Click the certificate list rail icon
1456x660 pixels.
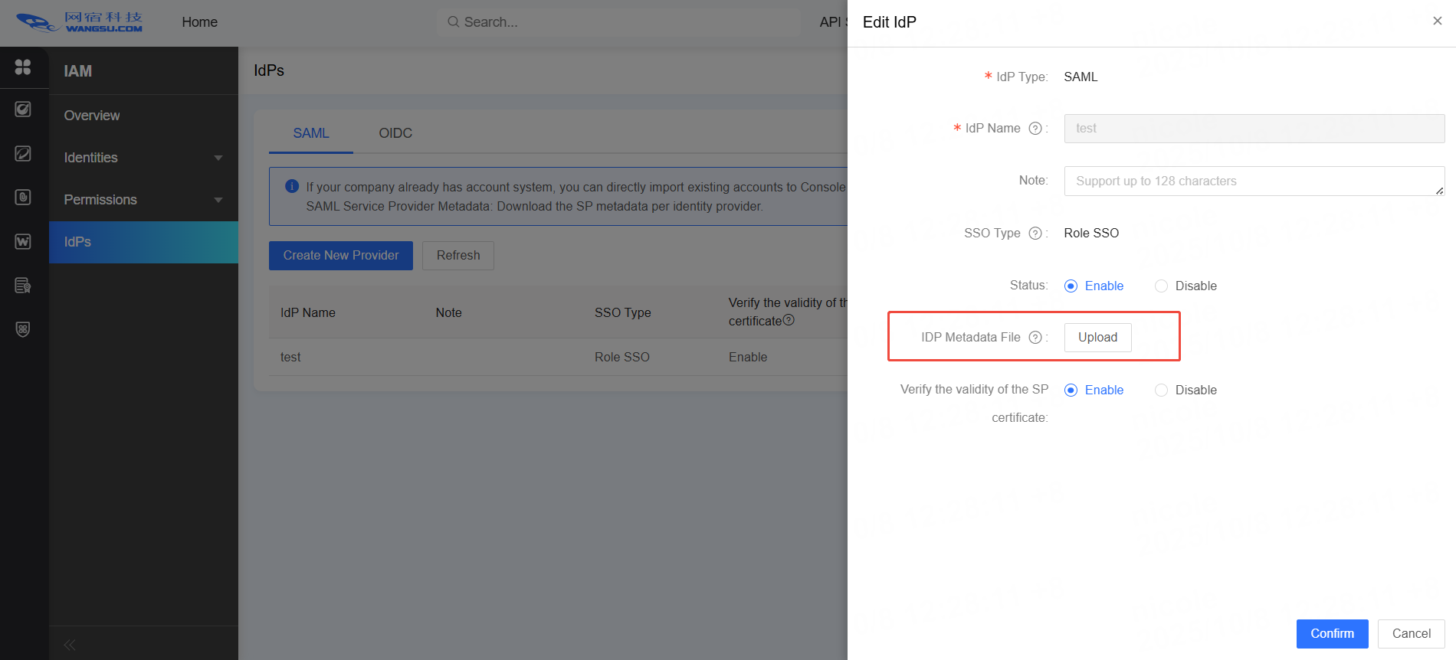(x=23, y=286)
